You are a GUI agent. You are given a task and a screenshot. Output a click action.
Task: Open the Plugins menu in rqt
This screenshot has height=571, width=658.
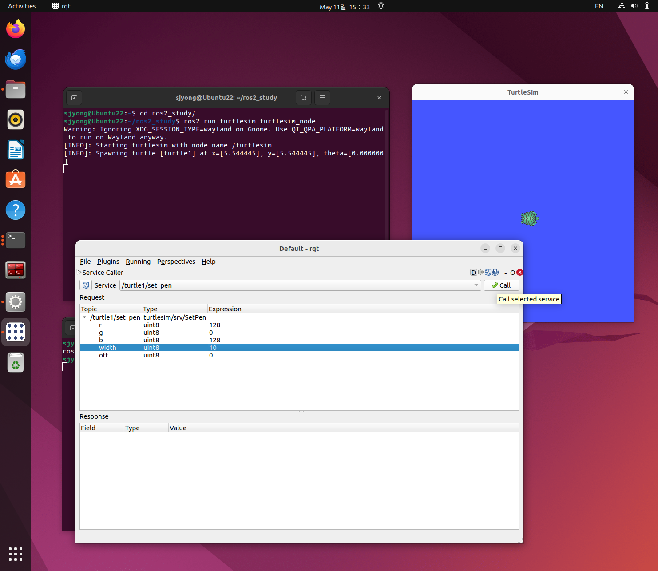(108, 262)
